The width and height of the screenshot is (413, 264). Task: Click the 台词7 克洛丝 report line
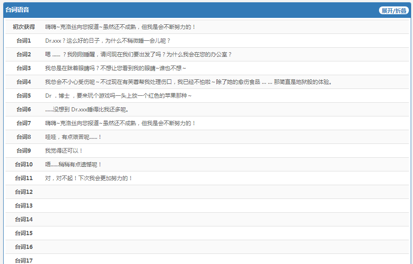tap(120, 123)
